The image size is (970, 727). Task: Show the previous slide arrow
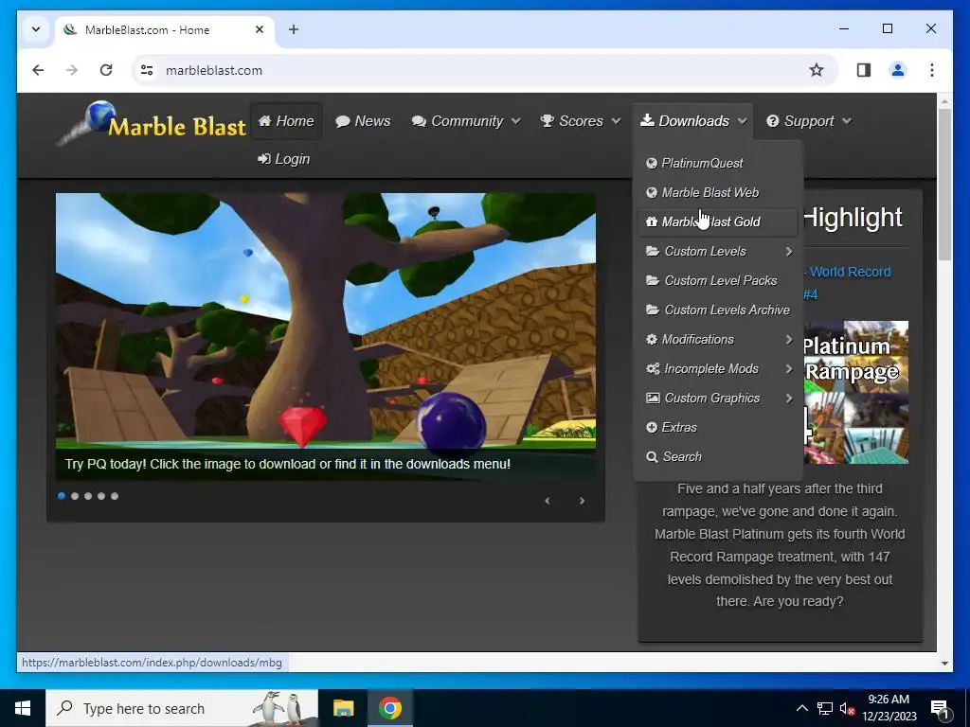pyautogui.click(x=547, y=501)
